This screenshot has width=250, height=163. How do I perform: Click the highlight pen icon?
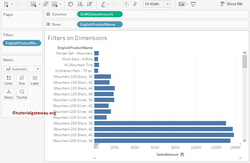click(x=103, y=4)
